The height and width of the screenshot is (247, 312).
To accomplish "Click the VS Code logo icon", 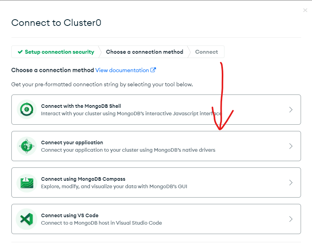I will coord(27,219).
